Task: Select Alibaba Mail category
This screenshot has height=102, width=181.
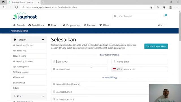Action: pos(29,77)
